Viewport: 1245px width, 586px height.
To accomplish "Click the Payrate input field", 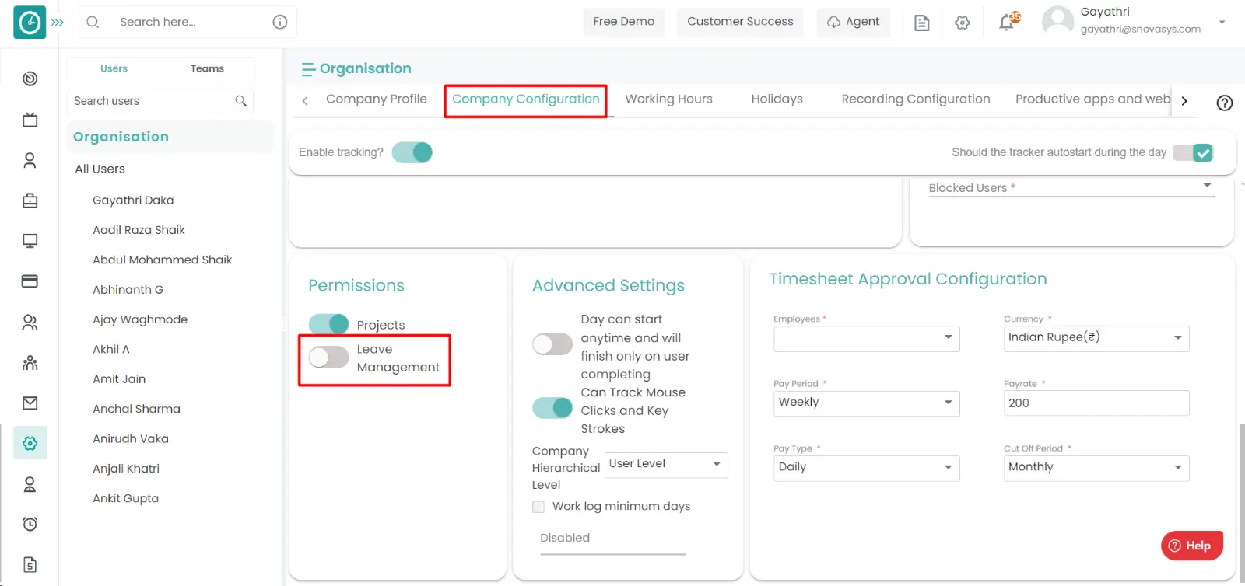I will click(1096, 403).
